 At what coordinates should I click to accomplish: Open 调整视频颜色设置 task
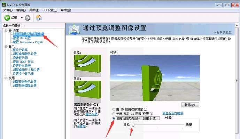(25, 82)
